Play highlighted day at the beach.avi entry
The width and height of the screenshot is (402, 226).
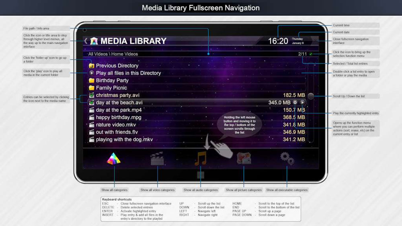click(303, 102)
